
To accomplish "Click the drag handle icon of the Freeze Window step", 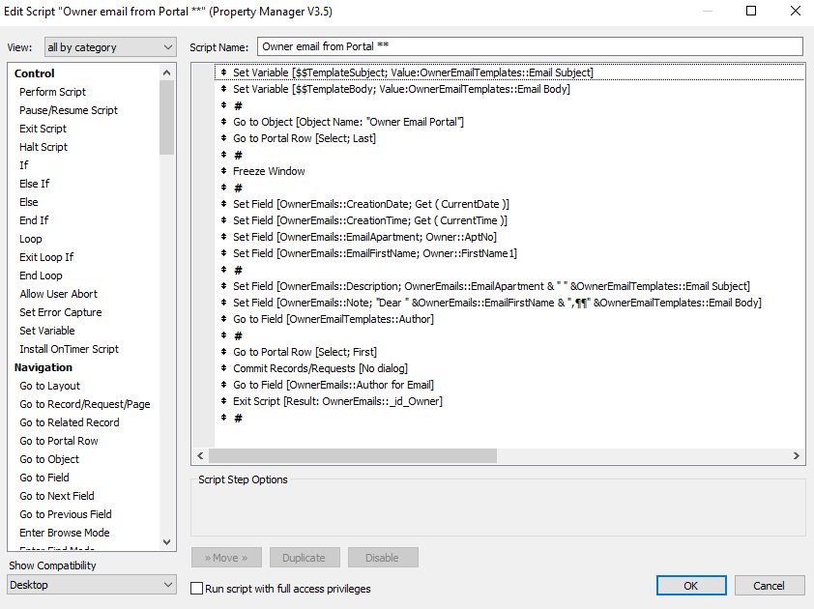I will pos(223,171).
